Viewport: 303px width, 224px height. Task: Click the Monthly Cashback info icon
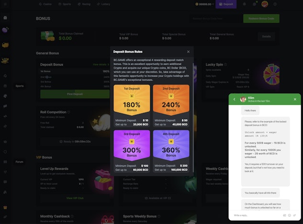72,216
